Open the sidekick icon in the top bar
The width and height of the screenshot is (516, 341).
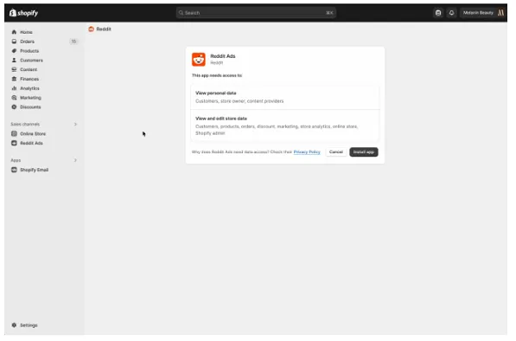pyautogui.click(x=438, y=13)
